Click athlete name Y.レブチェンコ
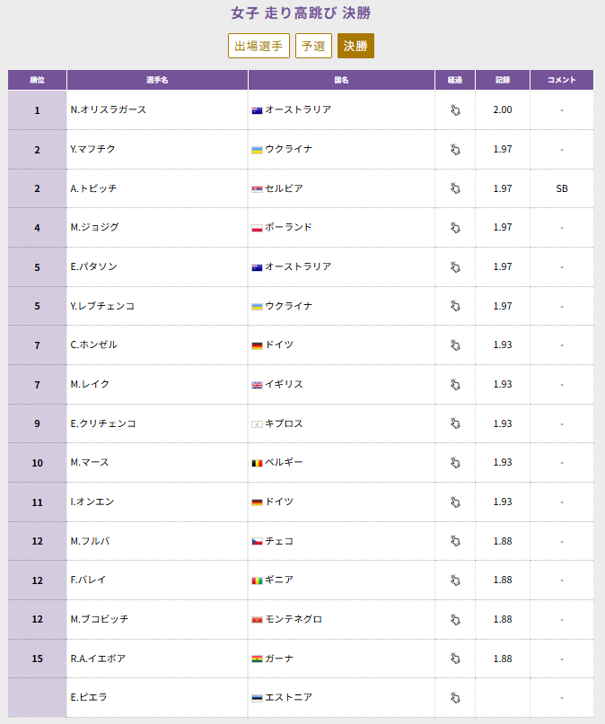The image size is (605, 724). point(102,306)
